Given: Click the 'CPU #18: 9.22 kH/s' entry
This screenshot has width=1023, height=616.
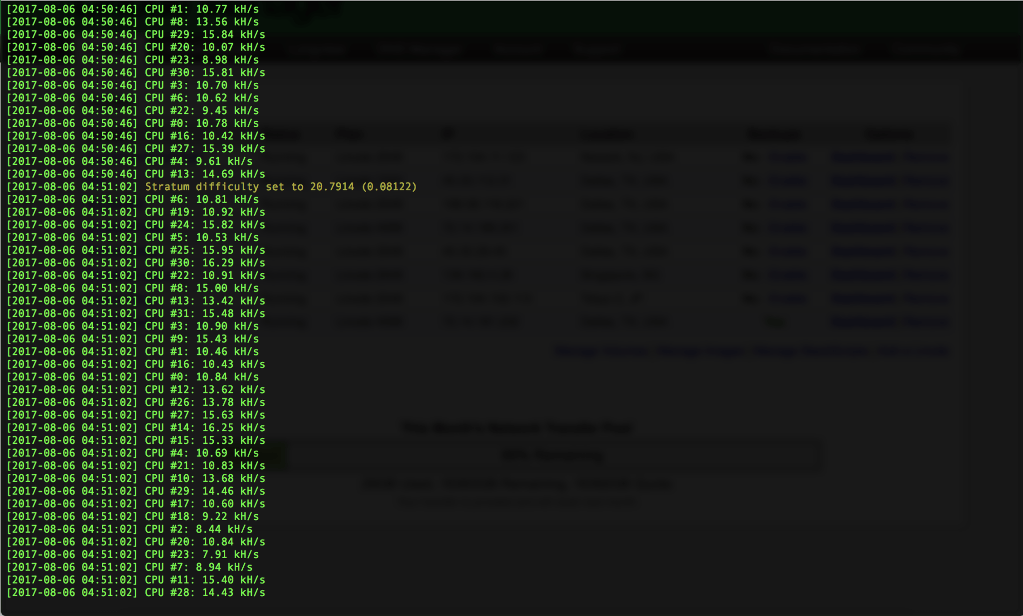Looking at the screenshot, I should [132, 516].
